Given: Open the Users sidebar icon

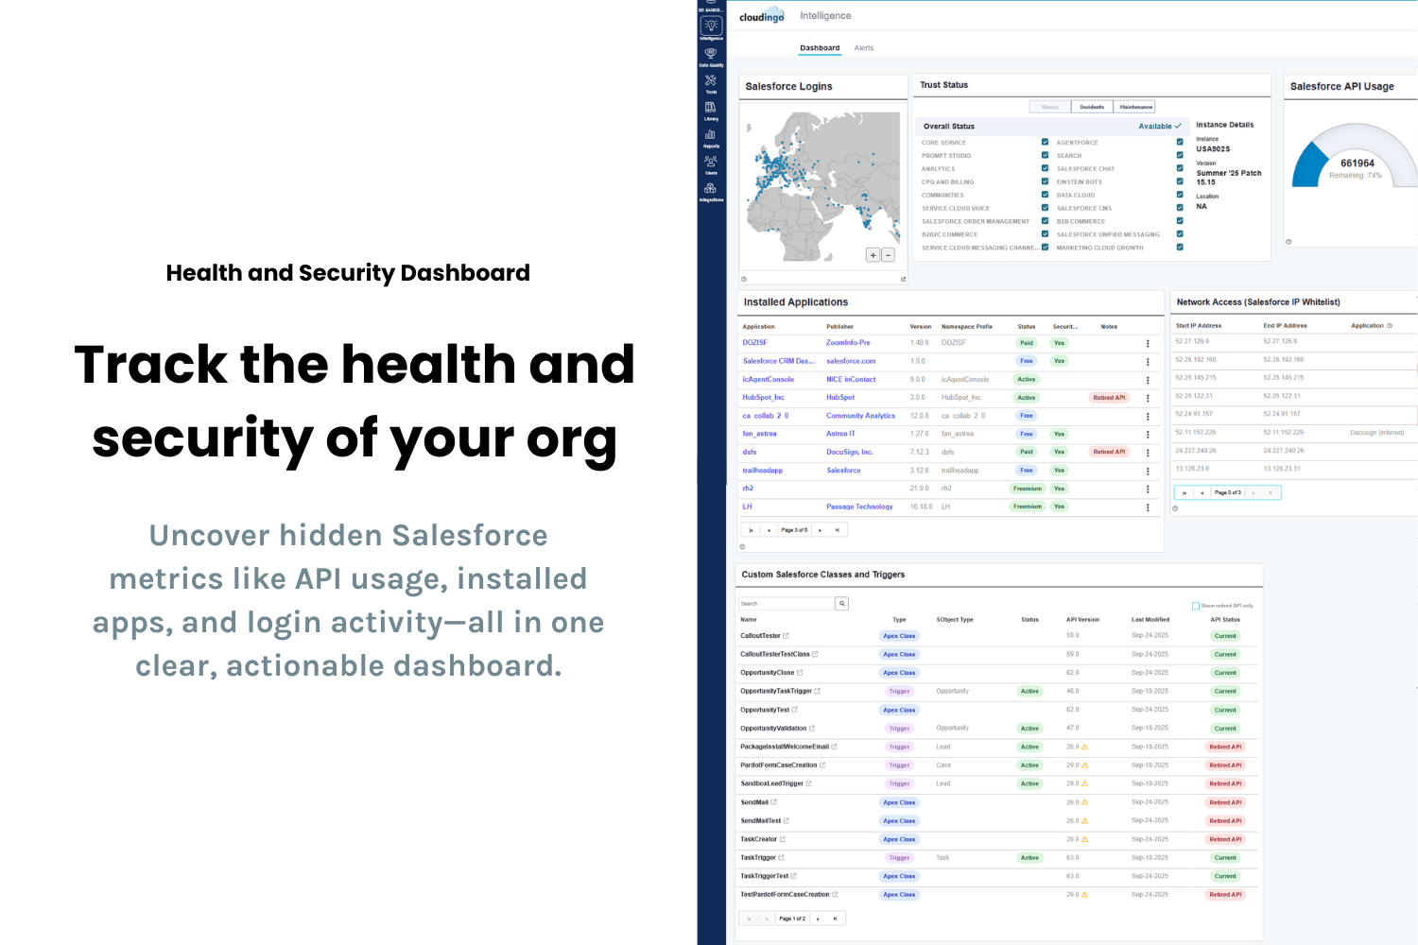Looking at the screenshot, I should (711, 163).
